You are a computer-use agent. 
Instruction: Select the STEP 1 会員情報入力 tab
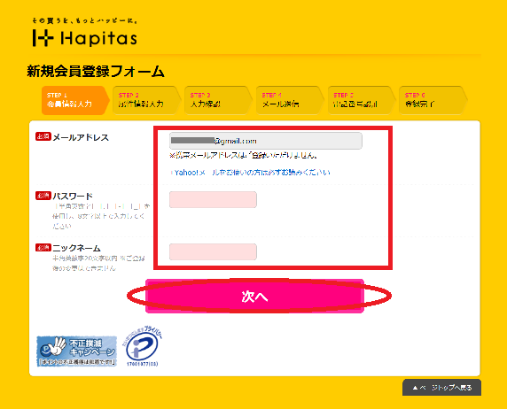[75, 100]
